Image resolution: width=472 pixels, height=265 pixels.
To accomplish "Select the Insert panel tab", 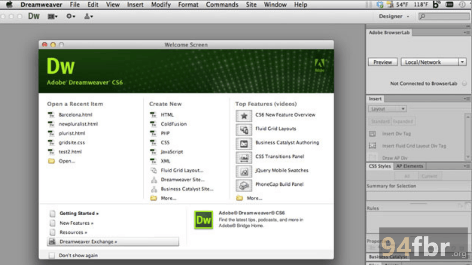I will 375,99.
